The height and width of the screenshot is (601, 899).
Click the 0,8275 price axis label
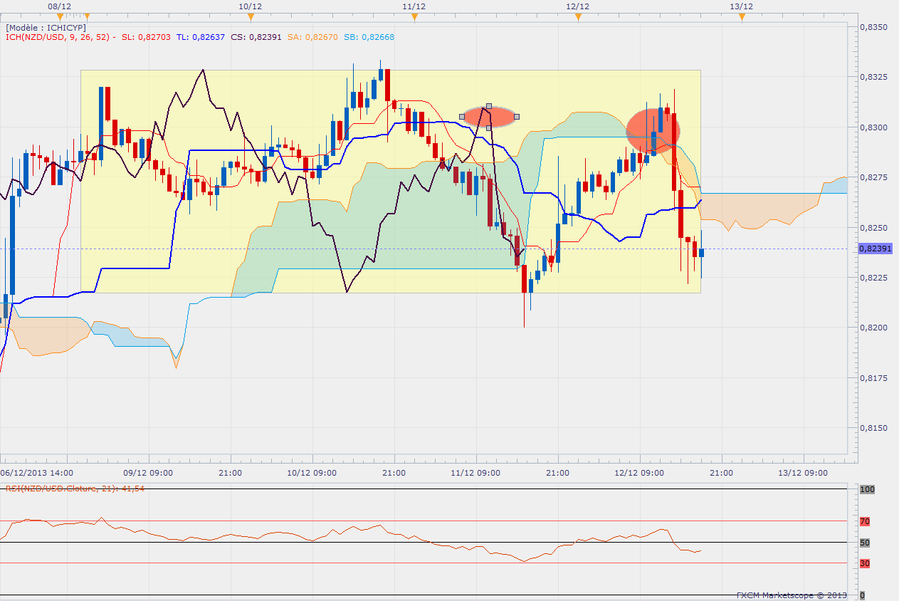click(x=873, y=177)
